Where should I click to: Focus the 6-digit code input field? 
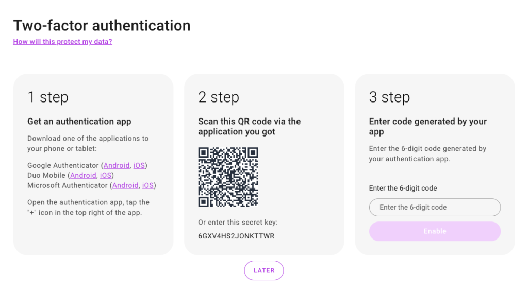(435, 208)
